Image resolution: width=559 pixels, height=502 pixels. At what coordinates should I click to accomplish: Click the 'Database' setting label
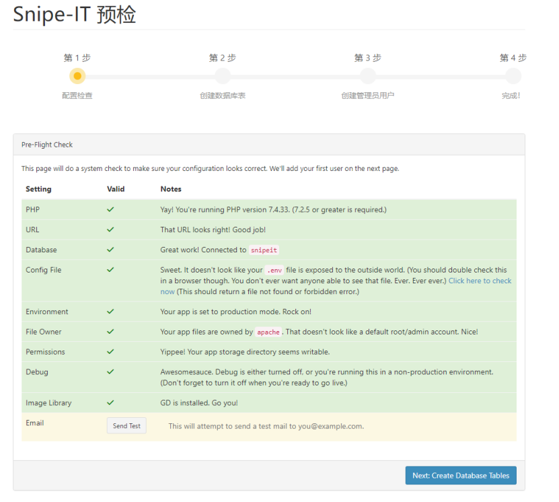(41, 250)
